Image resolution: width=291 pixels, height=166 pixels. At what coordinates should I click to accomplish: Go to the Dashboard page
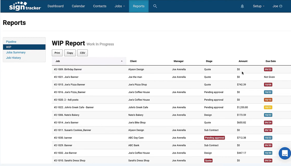tap(55, 6)
